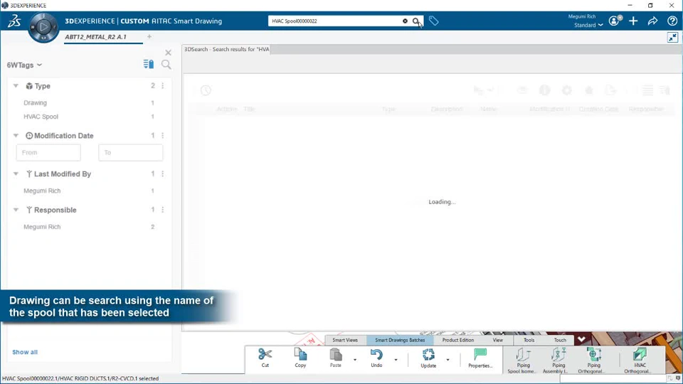Launch Piping Spool Isometric command

[x=523, y=361]
